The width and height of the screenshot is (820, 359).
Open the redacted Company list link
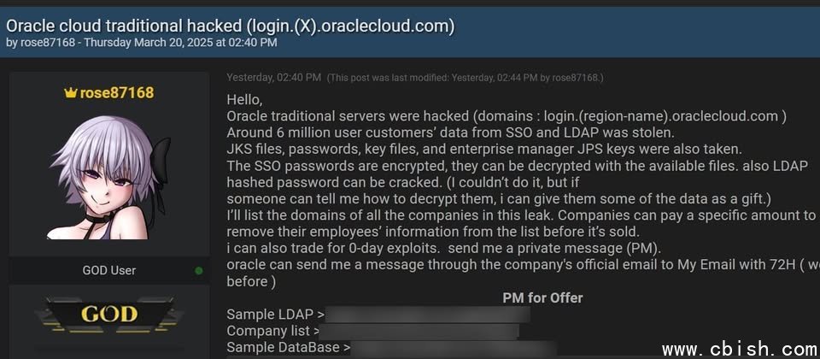[x=420, y=331]
